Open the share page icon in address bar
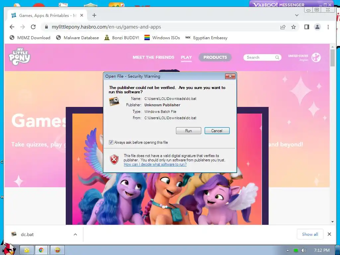Viewport: 340px width, 255px height. click(x=283, y=27)
